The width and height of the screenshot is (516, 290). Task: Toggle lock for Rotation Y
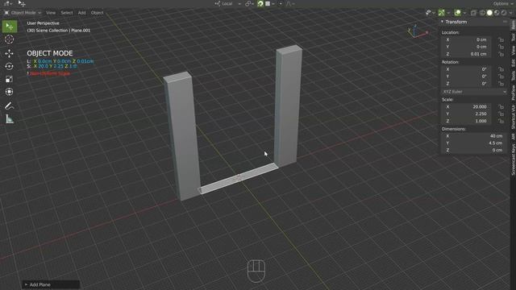(501, 77)
